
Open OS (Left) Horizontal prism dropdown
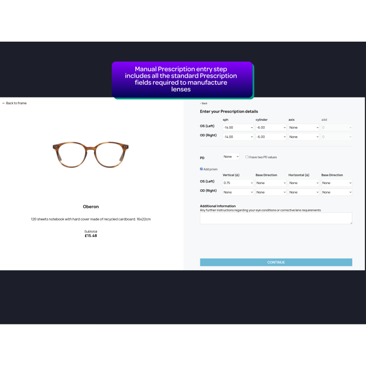[304, 183]
